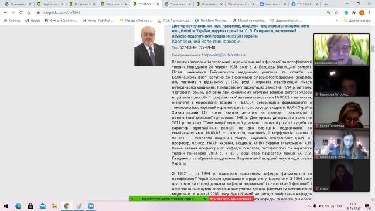Screen dimensions: 375x211
Task: Switch to the Факультет tab
Action: click(114, 4)
